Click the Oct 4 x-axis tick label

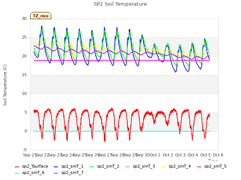click(x=193, y=155)
